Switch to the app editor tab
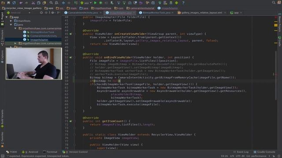282x158 pixels. coord(236,13)
